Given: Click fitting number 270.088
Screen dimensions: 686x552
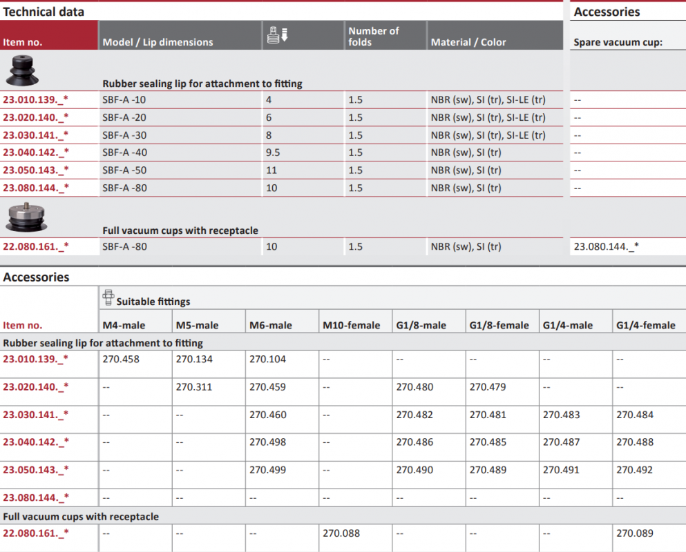Looking at the screenshot, I should [x=341, y=533].
